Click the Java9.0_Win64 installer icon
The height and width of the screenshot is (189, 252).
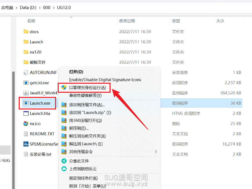(26, 93)
